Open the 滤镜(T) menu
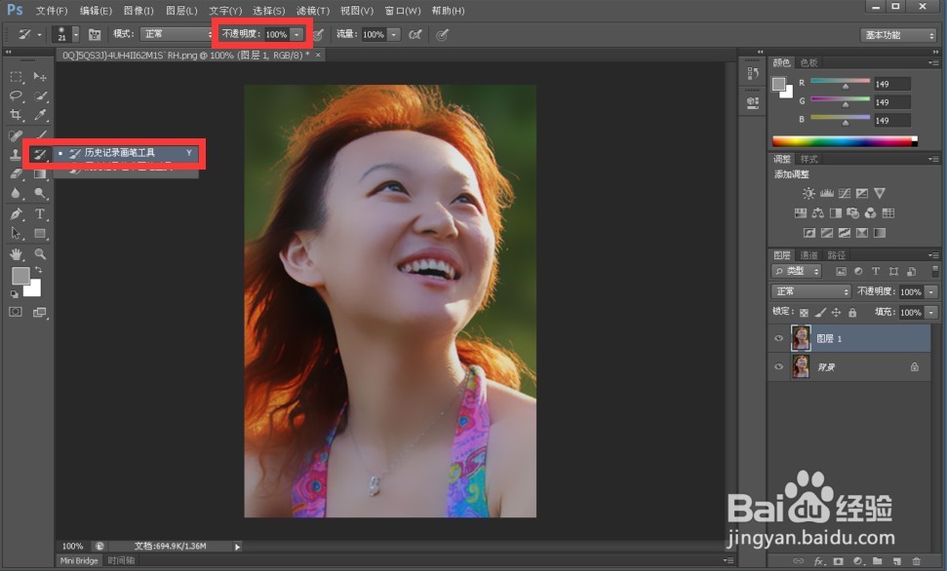Image resolution: width=947 pixels, height=571 pixels. (313, 11)
